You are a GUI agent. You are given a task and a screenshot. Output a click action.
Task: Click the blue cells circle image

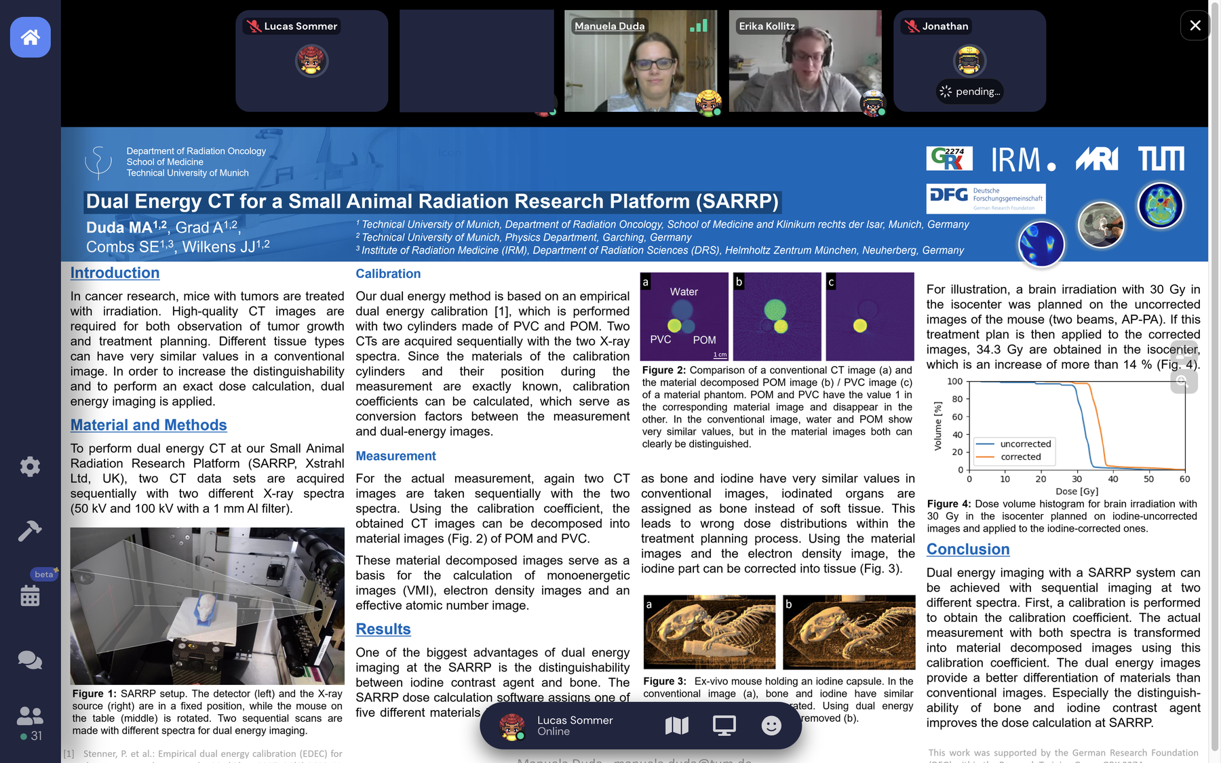pyautogui.click(x=1041, y=243)
